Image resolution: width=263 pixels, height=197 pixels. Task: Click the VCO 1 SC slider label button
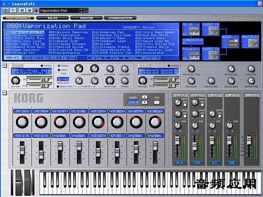point(22,136)
